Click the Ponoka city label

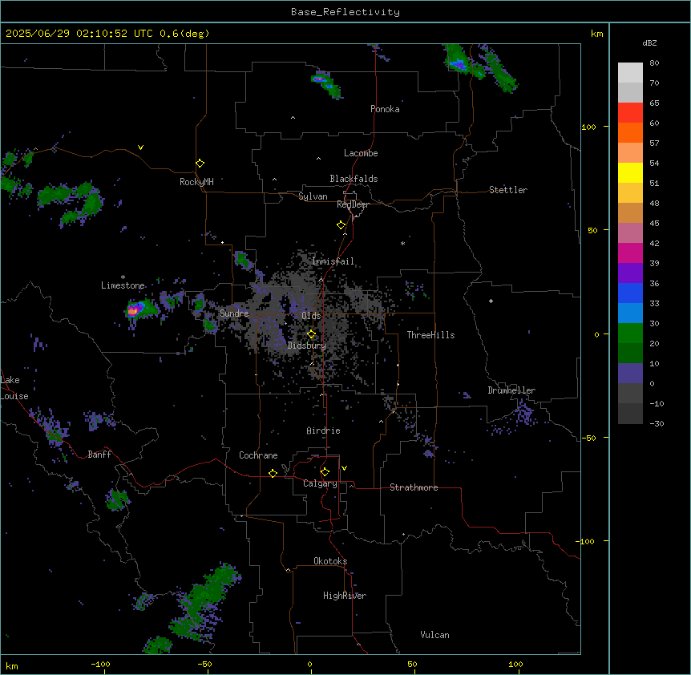pyautogui.click(x=385, y=109)
